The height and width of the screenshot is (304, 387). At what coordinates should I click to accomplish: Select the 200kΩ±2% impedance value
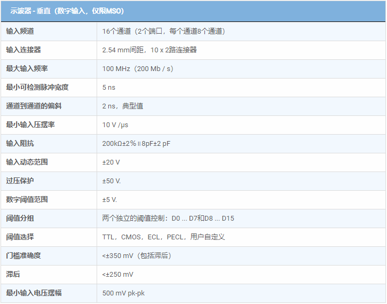(136, 143)
